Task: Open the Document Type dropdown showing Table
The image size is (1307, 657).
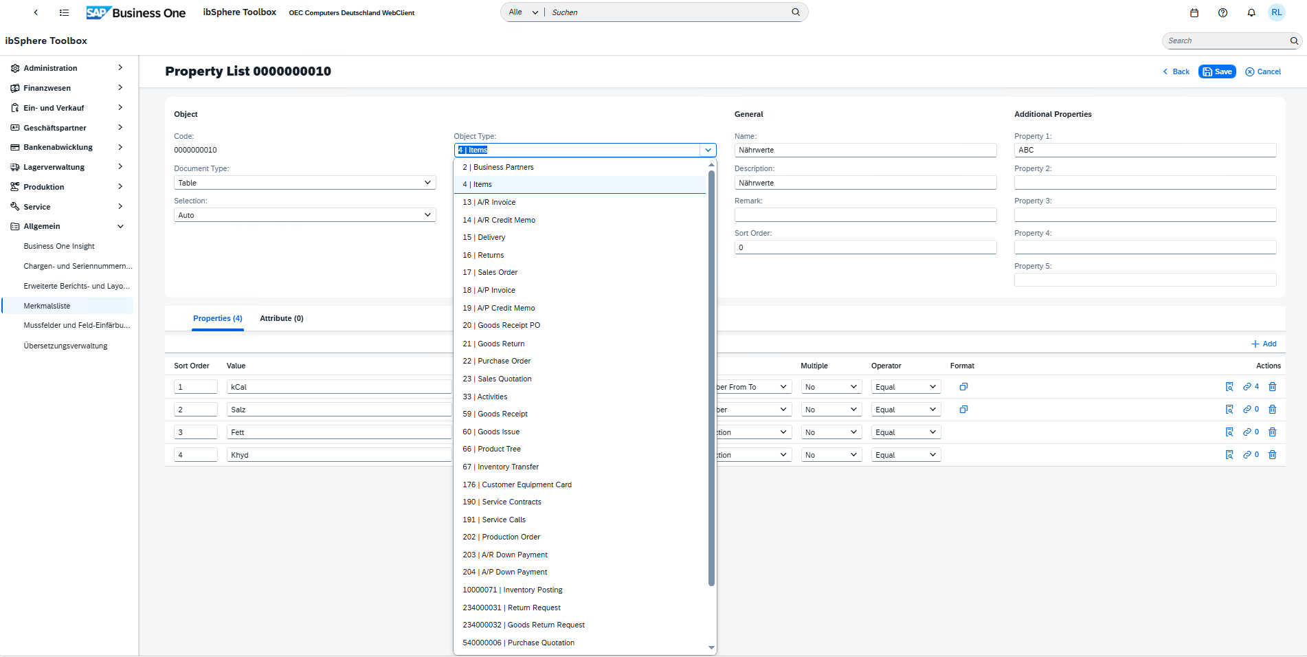Action: point(304,183)
